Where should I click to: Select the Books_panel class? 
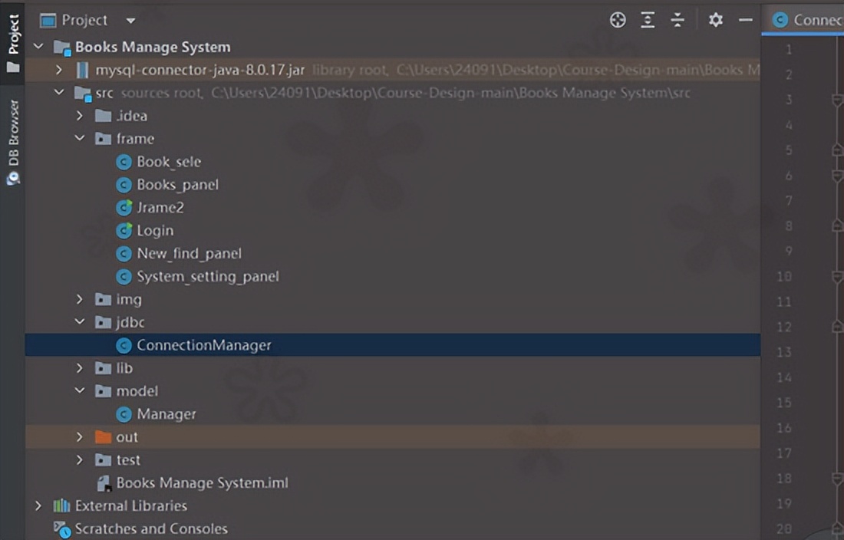pyautogui.click(x=176, y=184)
